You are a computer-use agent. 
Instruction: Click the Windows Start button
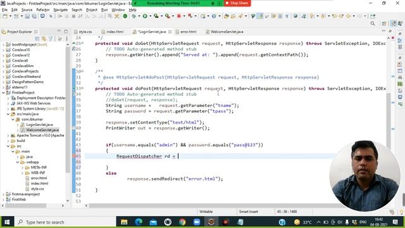tap(7, 222)
